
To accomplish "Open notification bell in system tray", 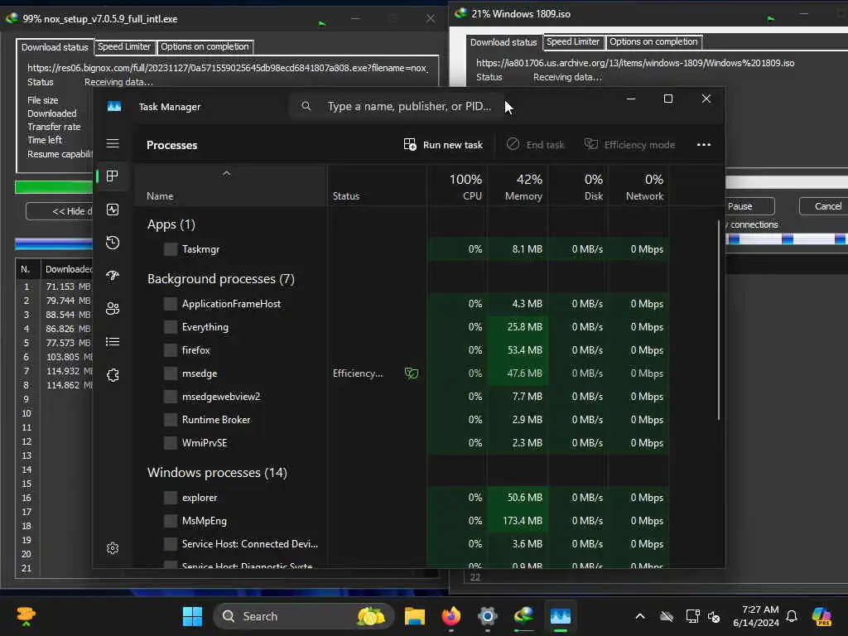I will (x=792, y=616).
